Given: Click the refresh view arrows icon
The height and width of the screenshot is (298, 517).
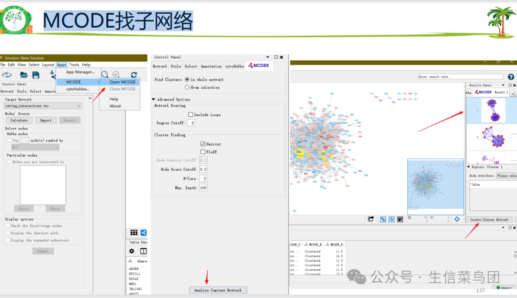Looking at the screenshot, I should [134, 75].
